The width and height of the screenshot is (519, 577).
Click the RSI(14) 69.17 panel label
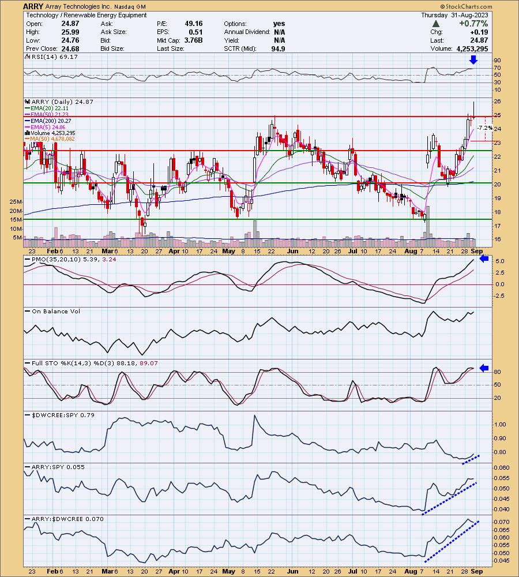pyautogui.click(x=54, y=57)
